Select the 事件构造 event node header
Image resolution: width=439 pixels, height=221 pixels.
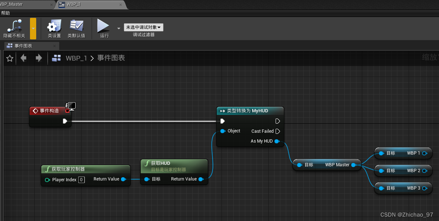pyautogui.click(x=49, y=110)
